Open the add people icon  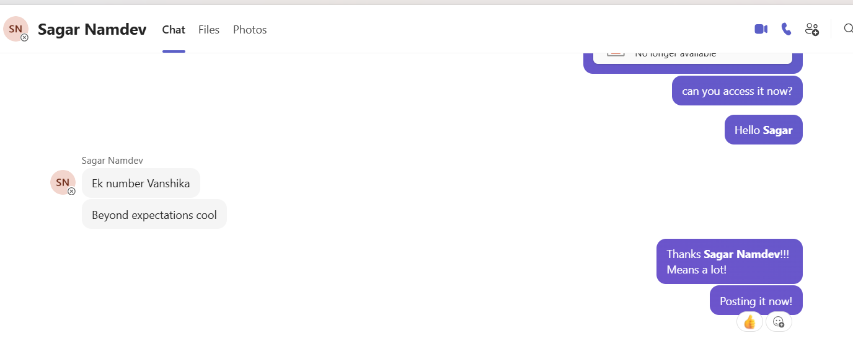point(812,29)
